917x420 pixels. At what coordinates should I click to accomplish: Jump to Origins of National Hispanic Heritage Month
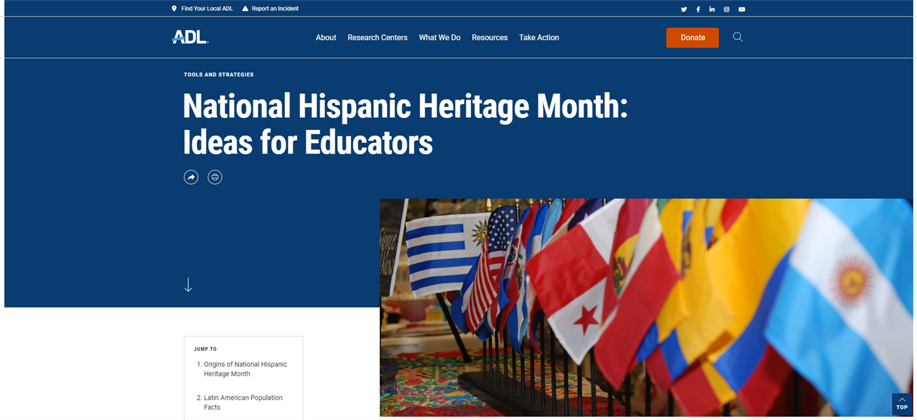pos(245,369)
